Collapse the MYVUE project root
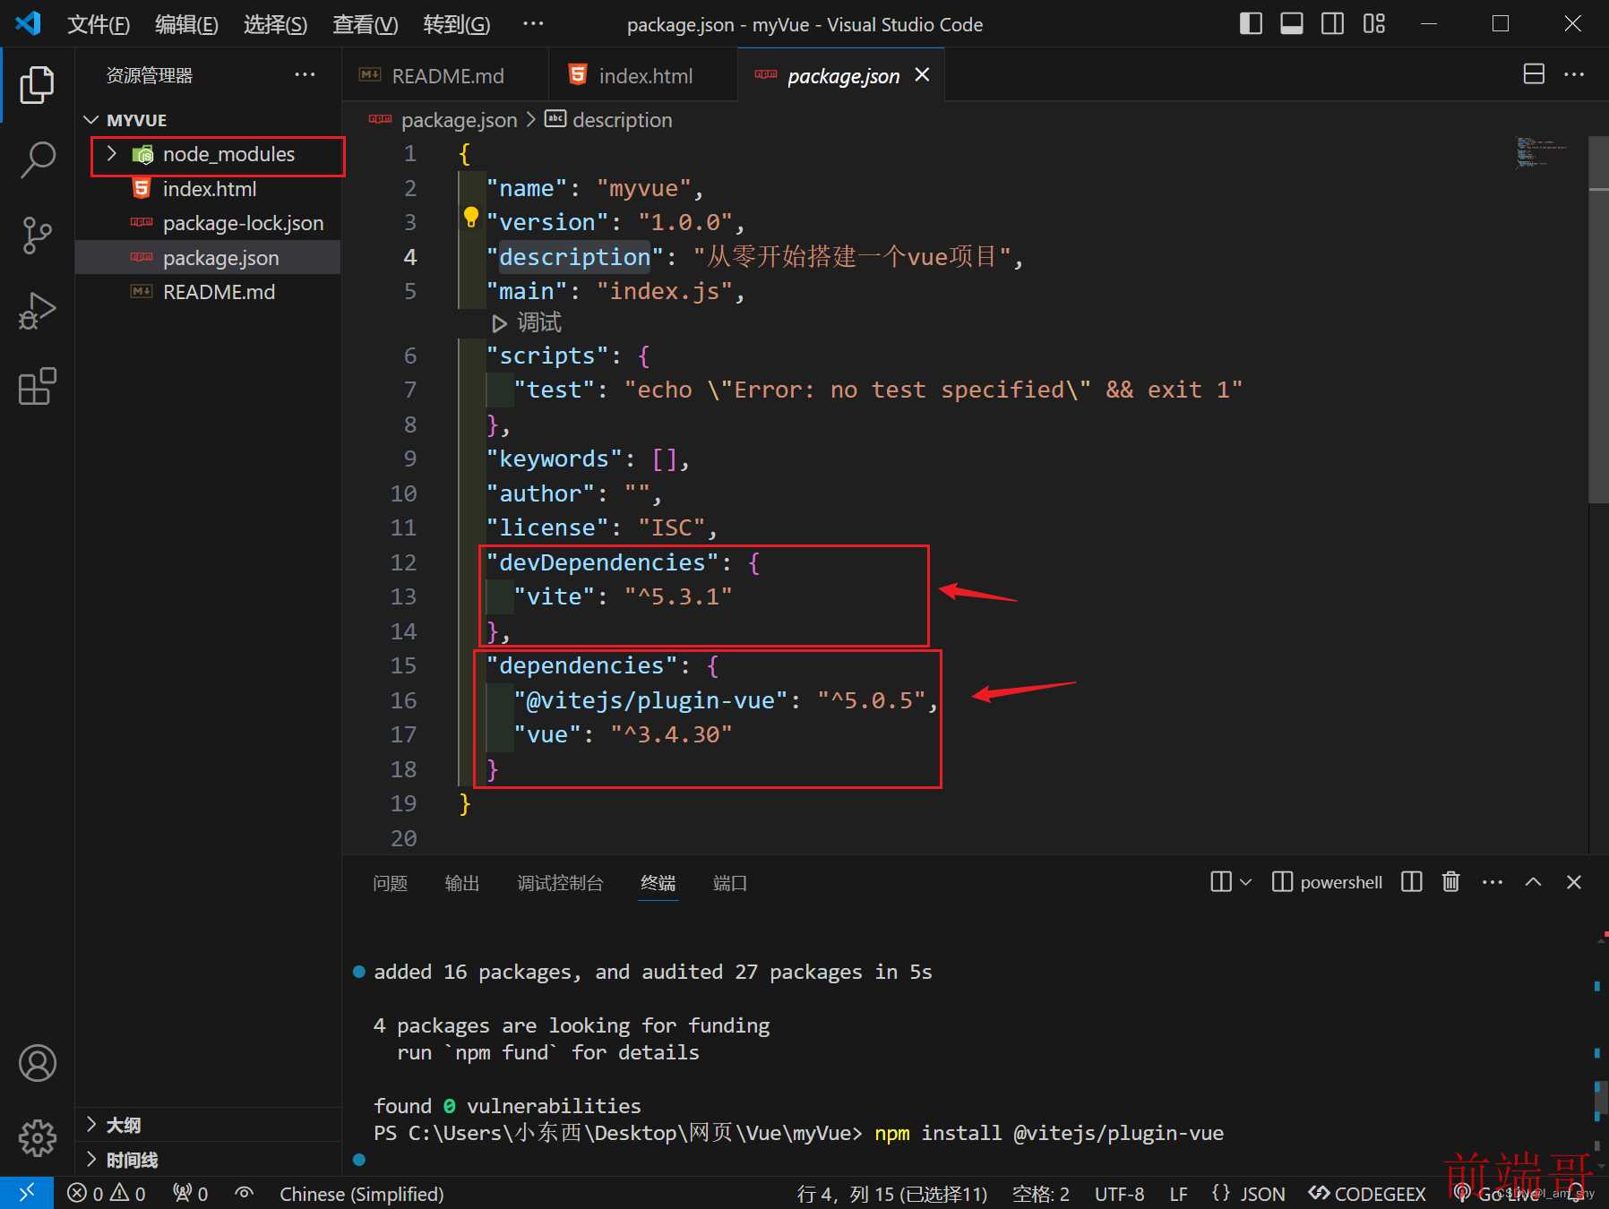This screenshot has width=1609, height=1209. [208, 120]
